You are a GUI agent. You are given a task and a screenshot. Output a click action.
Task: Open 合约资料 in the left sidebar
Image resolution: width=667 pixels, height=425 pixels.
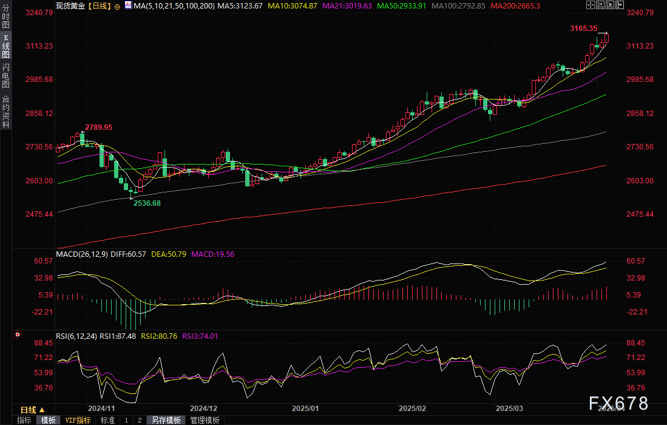coord(5,111)
